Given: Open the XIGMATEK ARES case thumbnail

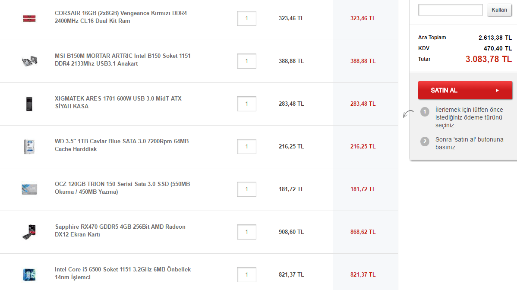Looking at the screenshot, I should [29, 104].
